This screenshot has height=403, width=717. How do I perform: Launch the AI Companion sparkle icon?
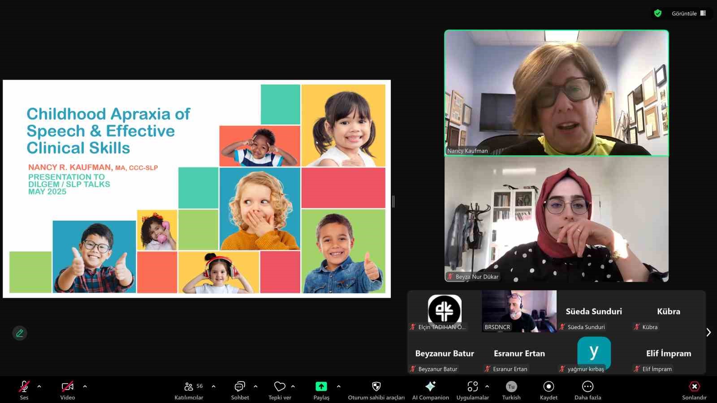pyautogui.click(x=430, y=387)
